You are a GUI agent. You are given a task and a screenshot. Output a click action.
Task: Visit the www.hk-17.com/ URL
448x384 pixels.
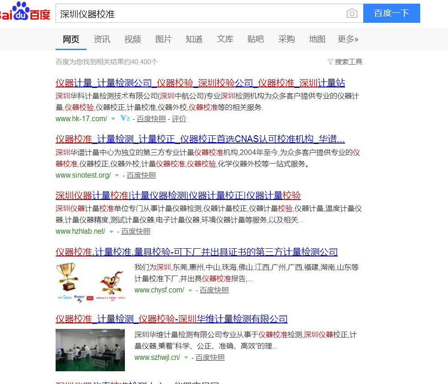click(82, 119)
